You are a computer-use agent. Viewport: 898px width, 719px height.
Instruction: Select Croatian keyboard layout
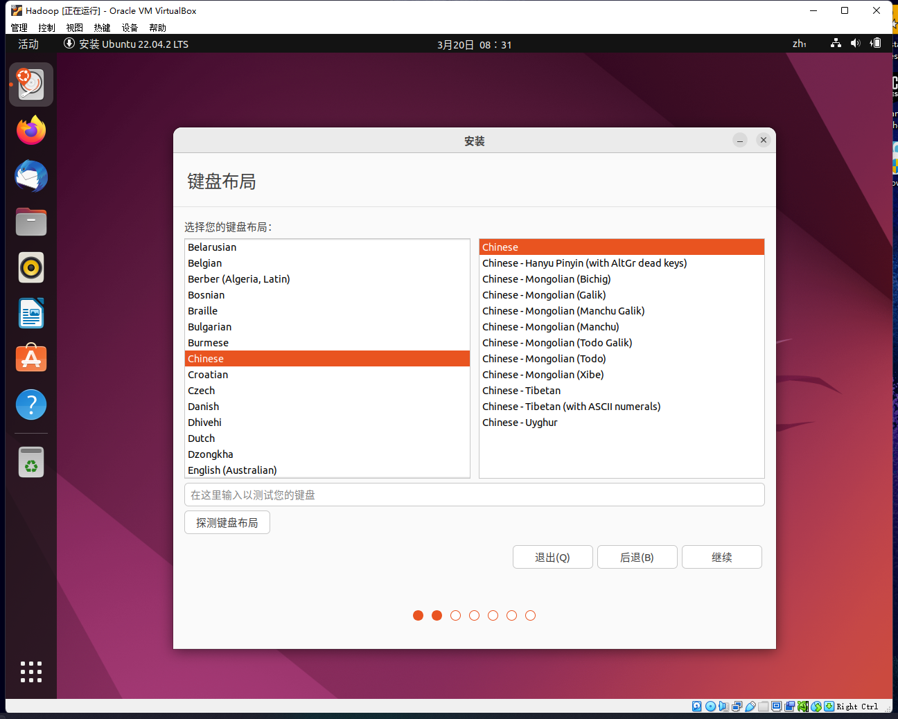click(x=327, y=375)
